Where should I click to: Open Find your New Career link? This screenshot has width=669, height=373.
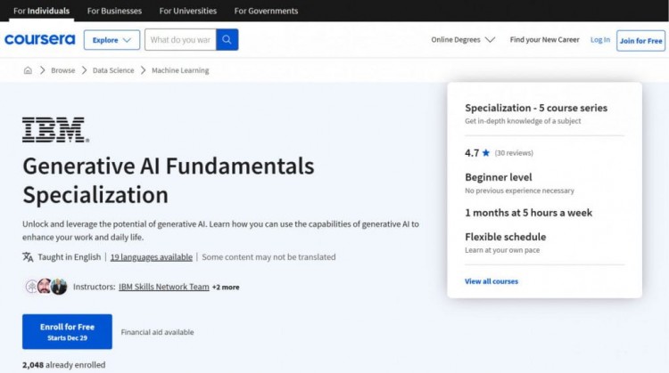coord(544,39)
